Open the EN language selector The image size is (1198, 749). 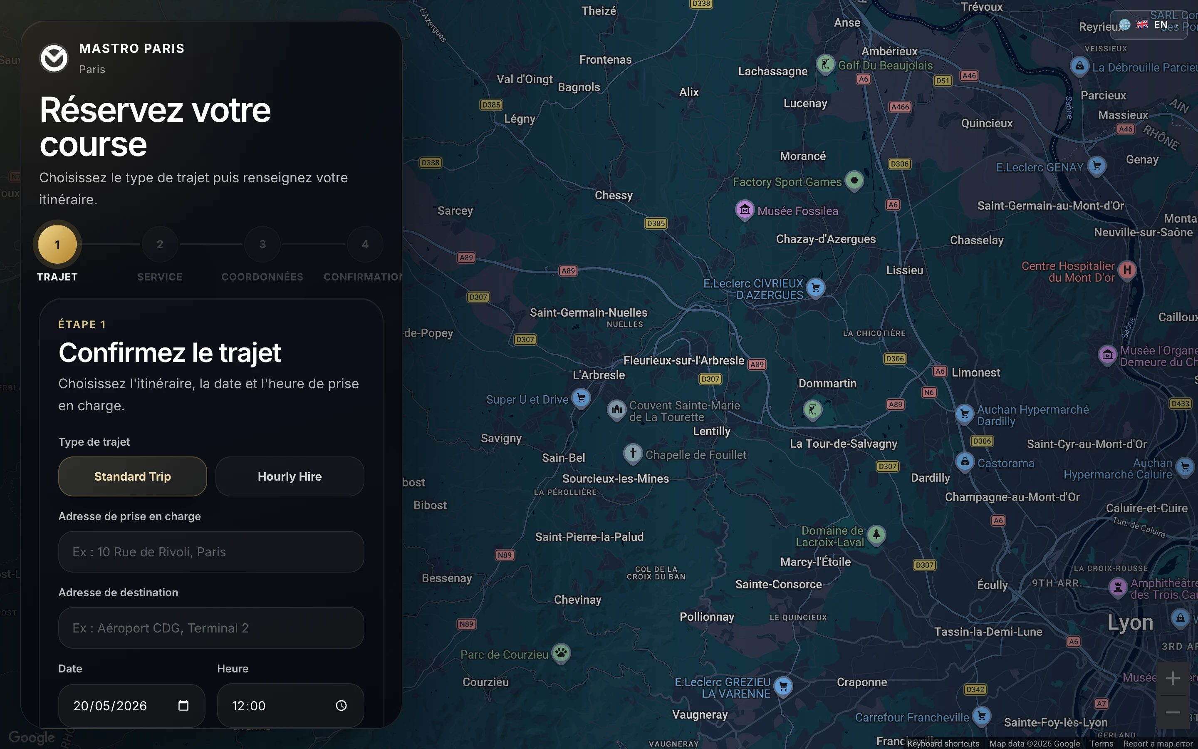click(x=1148, y=25)
